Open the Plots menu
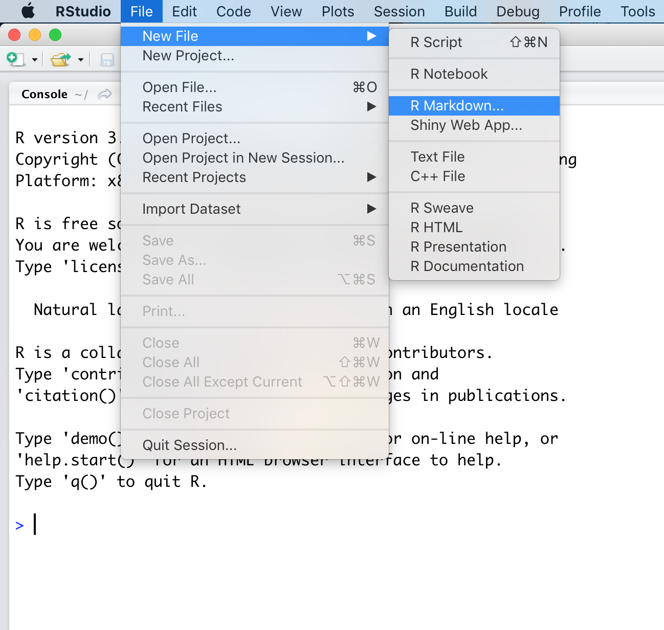Screen dimensions: 664x630 [x=338, y=11]
